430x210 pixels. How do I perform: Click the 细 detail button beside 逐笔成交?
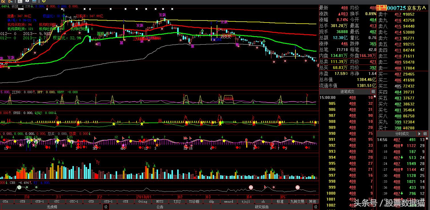pyautogui.click(x=373, y=91)
